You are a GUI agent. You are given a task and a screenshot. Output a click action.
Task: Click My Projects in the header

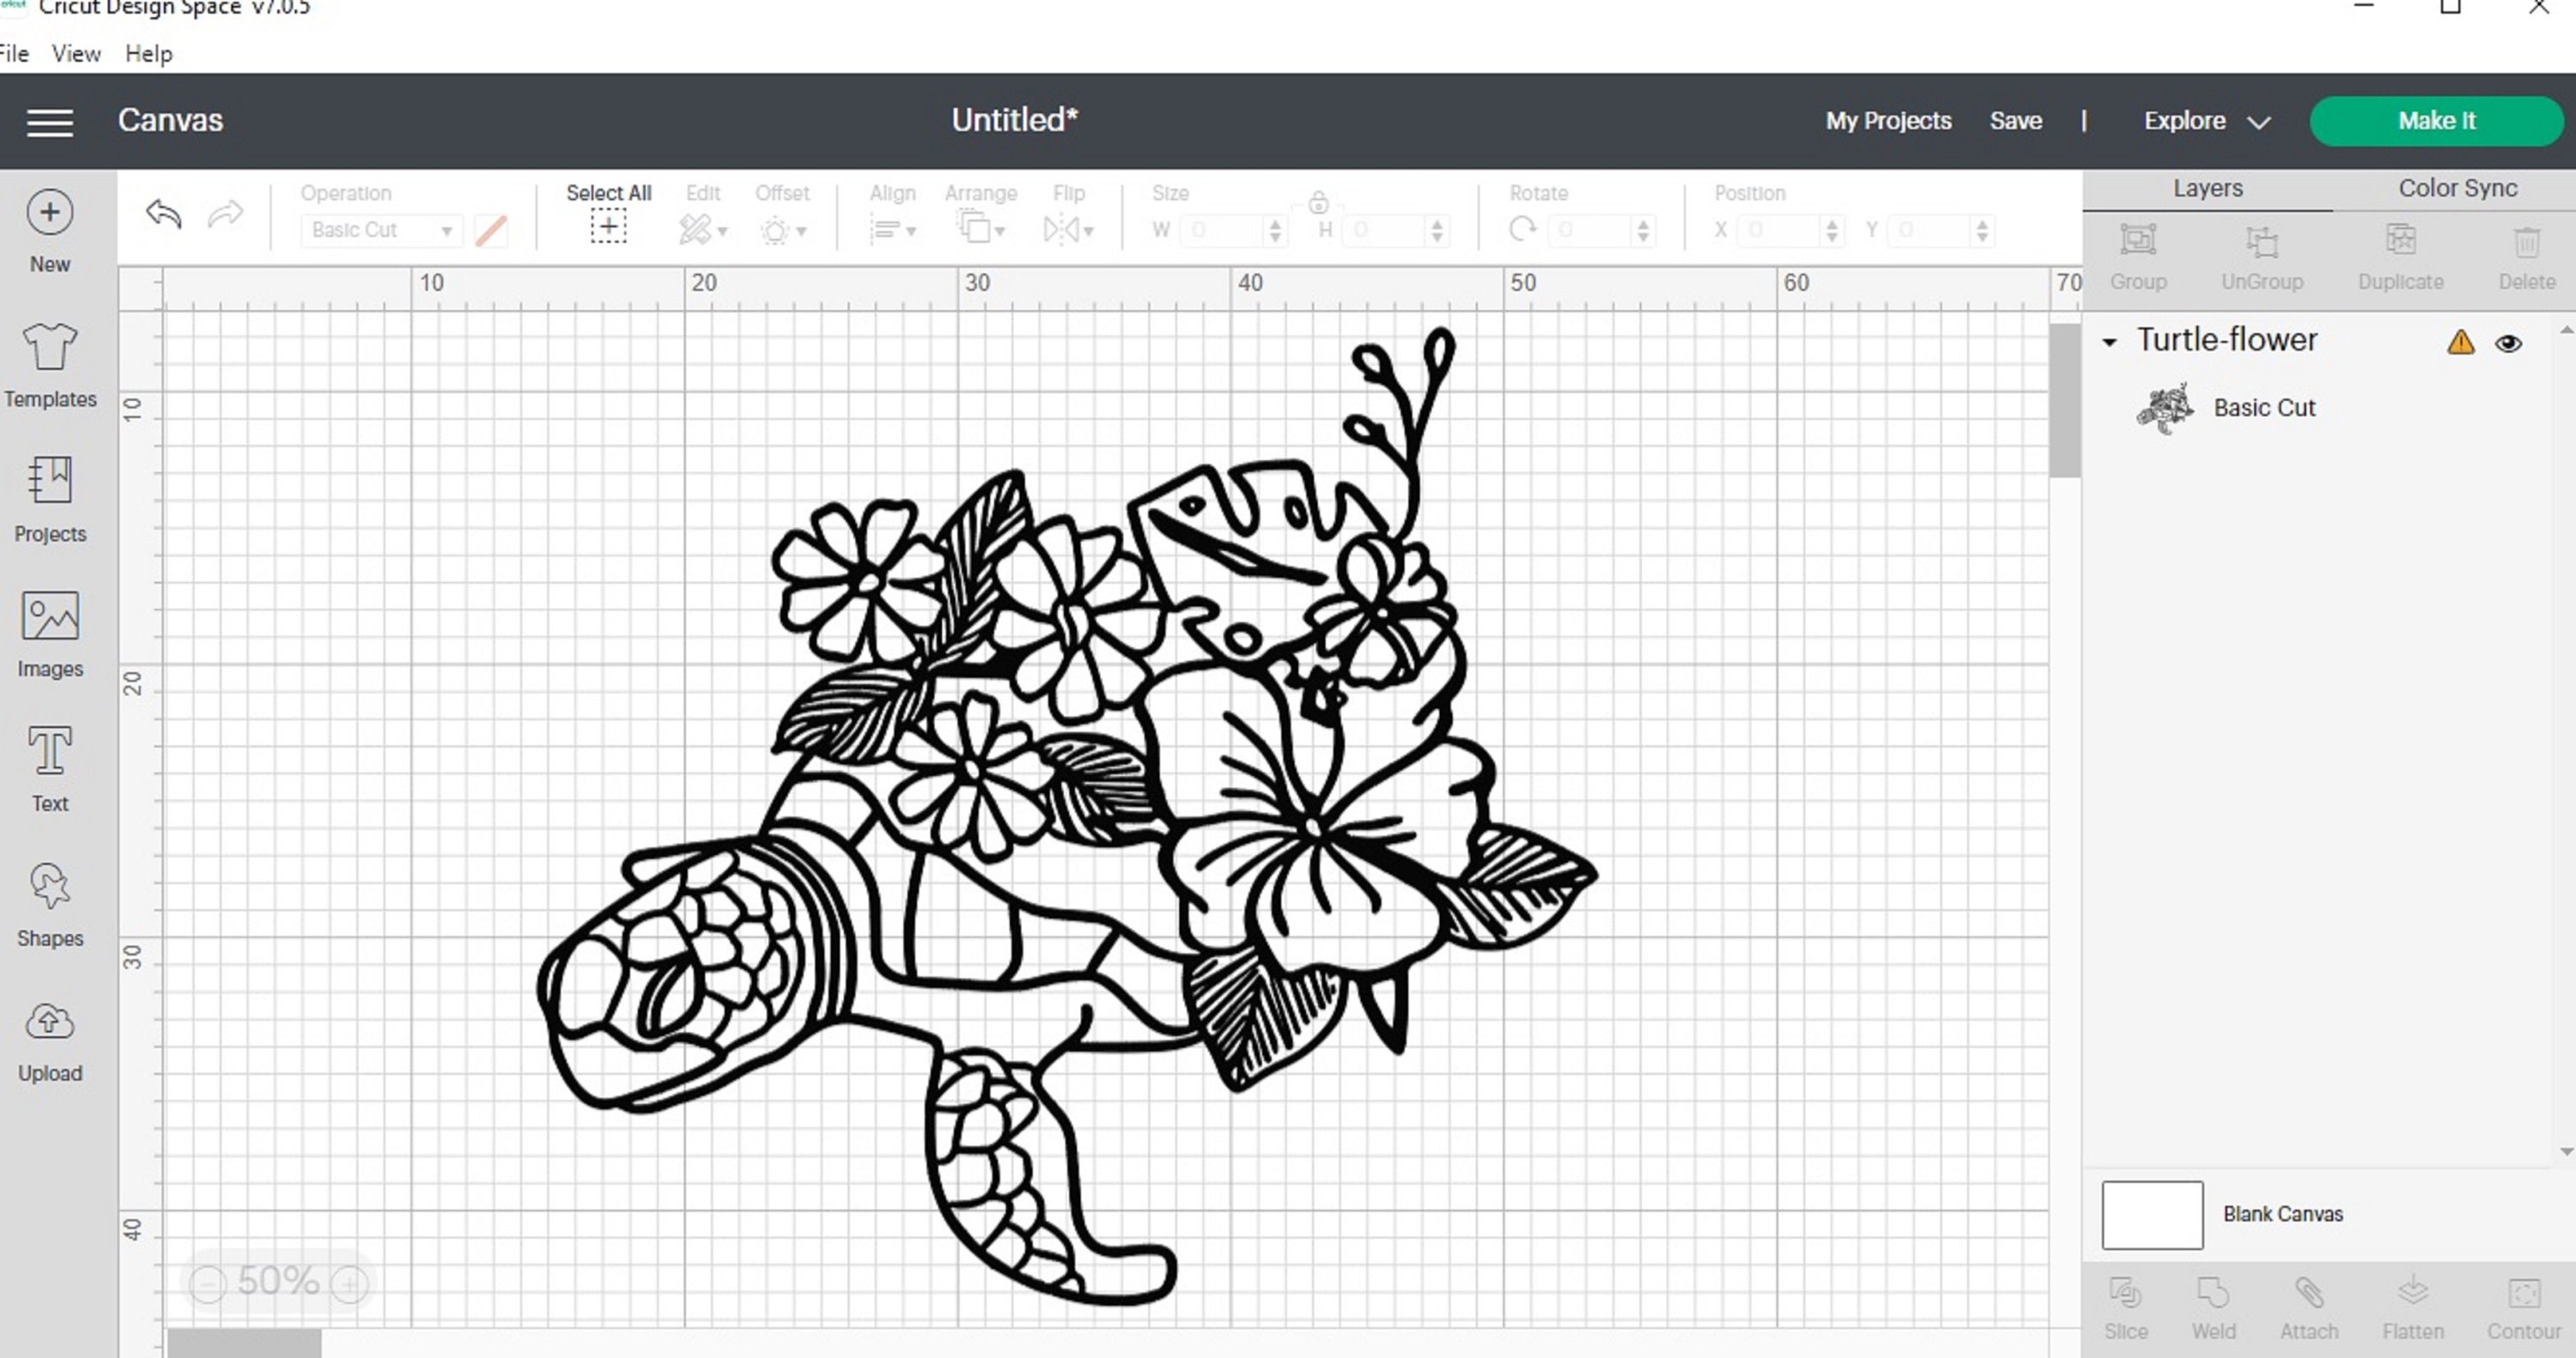[x=1888, y=120]
